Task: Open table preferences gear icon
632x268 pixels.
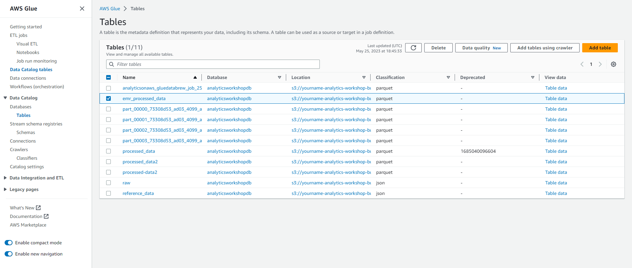Action: tap(614, 64)
